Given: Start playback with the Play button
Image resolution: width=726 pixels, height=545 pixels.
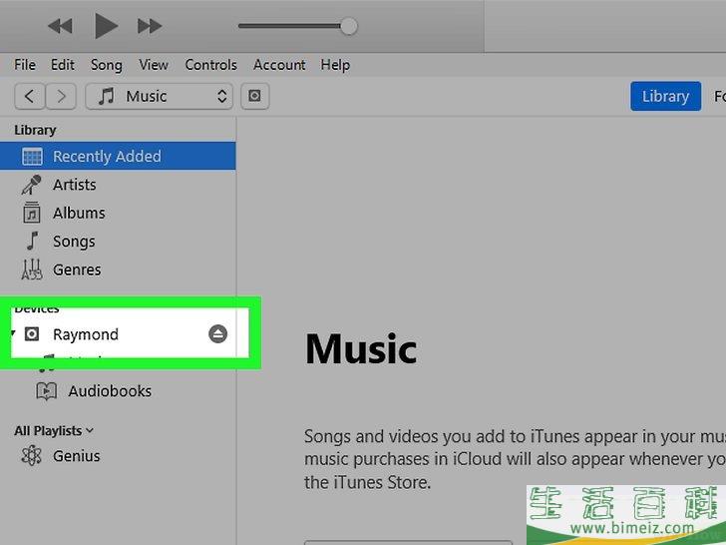Looking at the screenshot, I should pyautogui.click(x=106, y=26).
